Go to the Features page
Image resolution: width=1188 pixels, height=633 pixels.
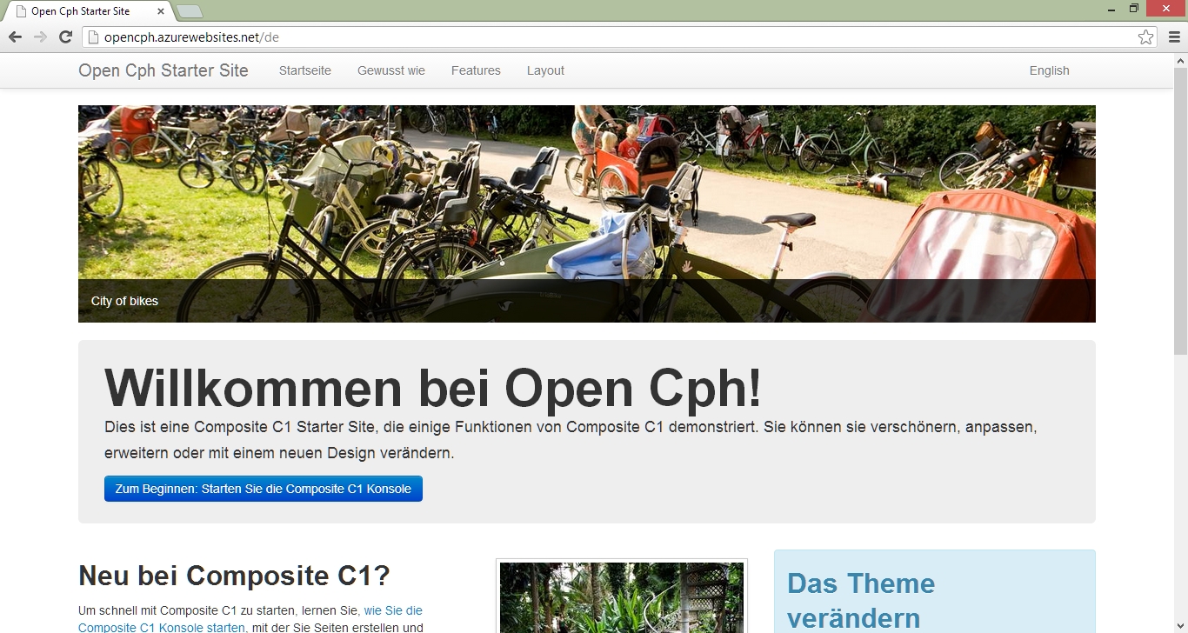pos(476,70)
